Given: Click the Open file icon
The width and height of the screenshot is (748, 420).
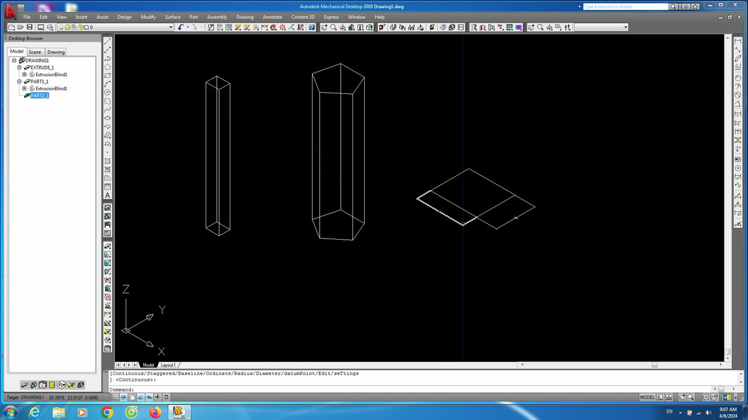Looking at the screenshot, I should pyautogui.click(x=20, y=27).
